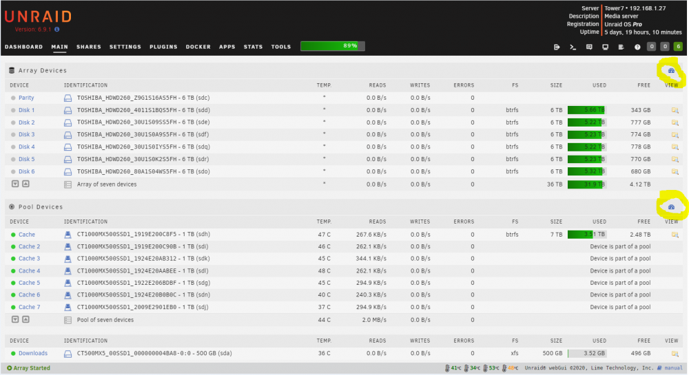Viewport: 689px width, 375px height.
Task: Open the Downloads device link
Action: (33, 353)
